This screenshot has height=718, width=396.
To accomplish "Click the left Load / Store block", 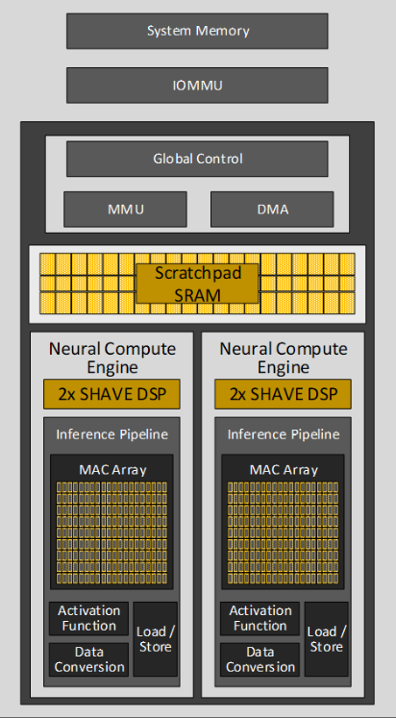I will 155,639.
